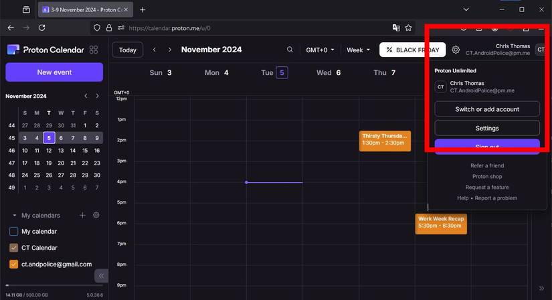Viewport: 552px width, 300px height.
Task: Collapse the sidebar with double-chevron icon
Action: tap(101, 276)
